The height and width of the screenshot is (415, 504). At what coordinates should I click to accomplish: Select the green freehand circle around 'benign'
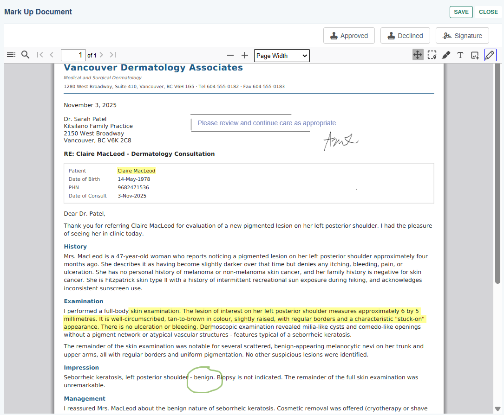click(x=205, y=380)
